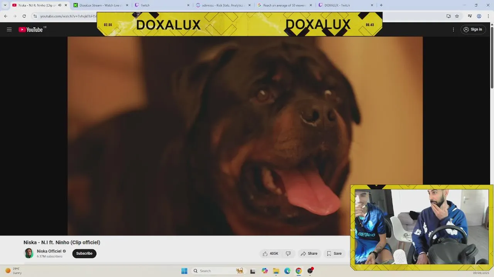Mute the Niska tab audio icon
This screenshot has height=277, width=494.
click(x=59, y=5)
